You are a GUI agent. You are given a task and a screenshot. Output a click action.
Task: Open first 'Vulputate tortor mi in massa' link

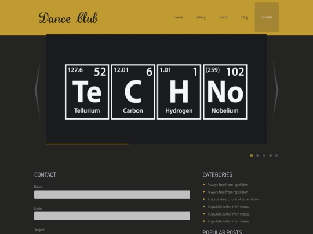[x=228, y=206]
